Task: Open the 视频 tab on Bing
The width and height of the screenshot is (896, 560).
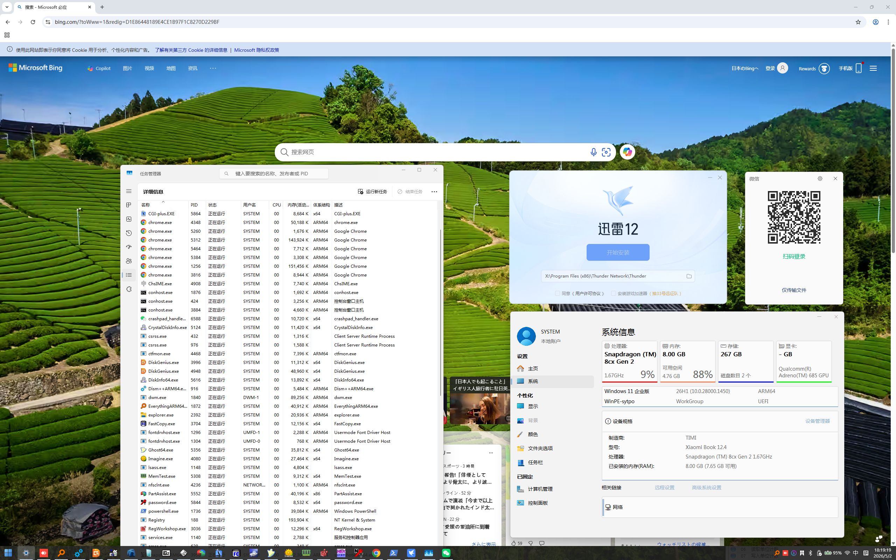Action: click(149, 69)
